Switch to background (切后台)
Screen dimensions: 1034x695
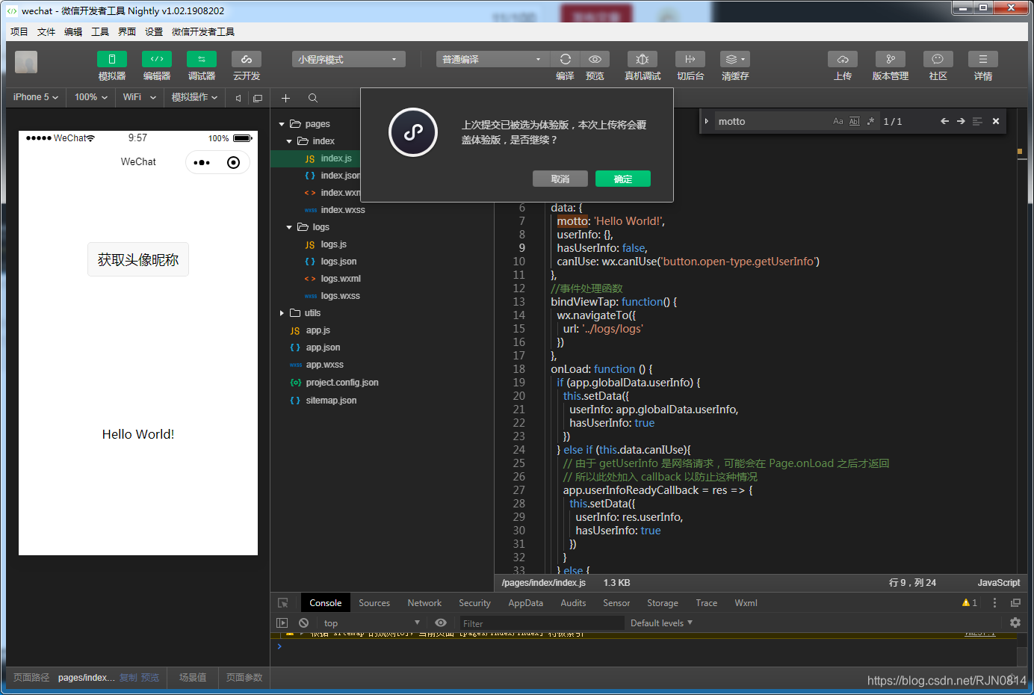(690, 59)
